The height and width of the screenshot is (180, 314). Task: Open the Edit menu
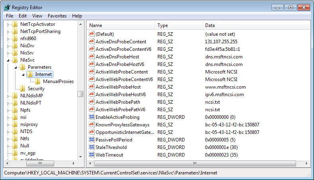(23, 16)
